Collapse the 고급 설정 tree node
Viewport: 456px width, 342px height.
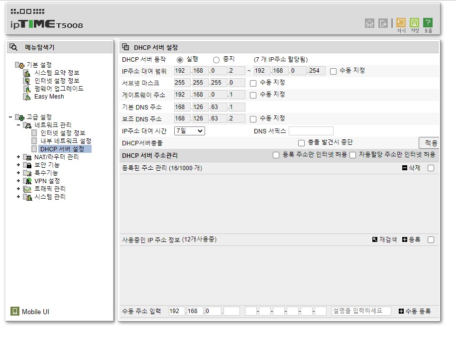point(10,117)
